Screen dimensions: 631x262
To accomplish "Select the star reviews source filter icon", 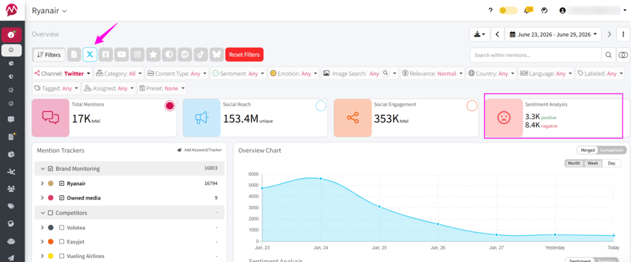I will (153, 54).
